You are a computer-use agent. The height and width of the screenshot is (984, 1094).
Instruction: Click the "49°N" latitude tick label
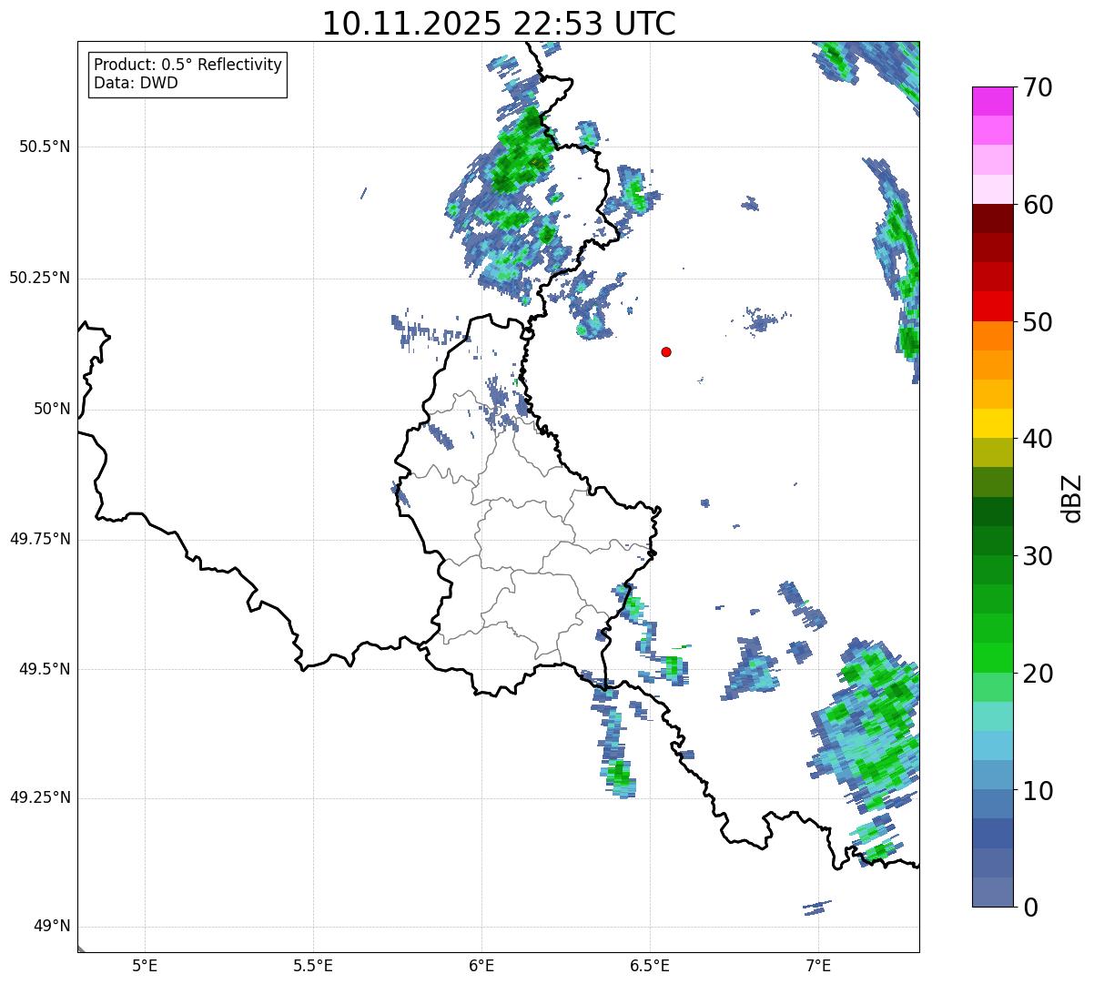(52, 927)
